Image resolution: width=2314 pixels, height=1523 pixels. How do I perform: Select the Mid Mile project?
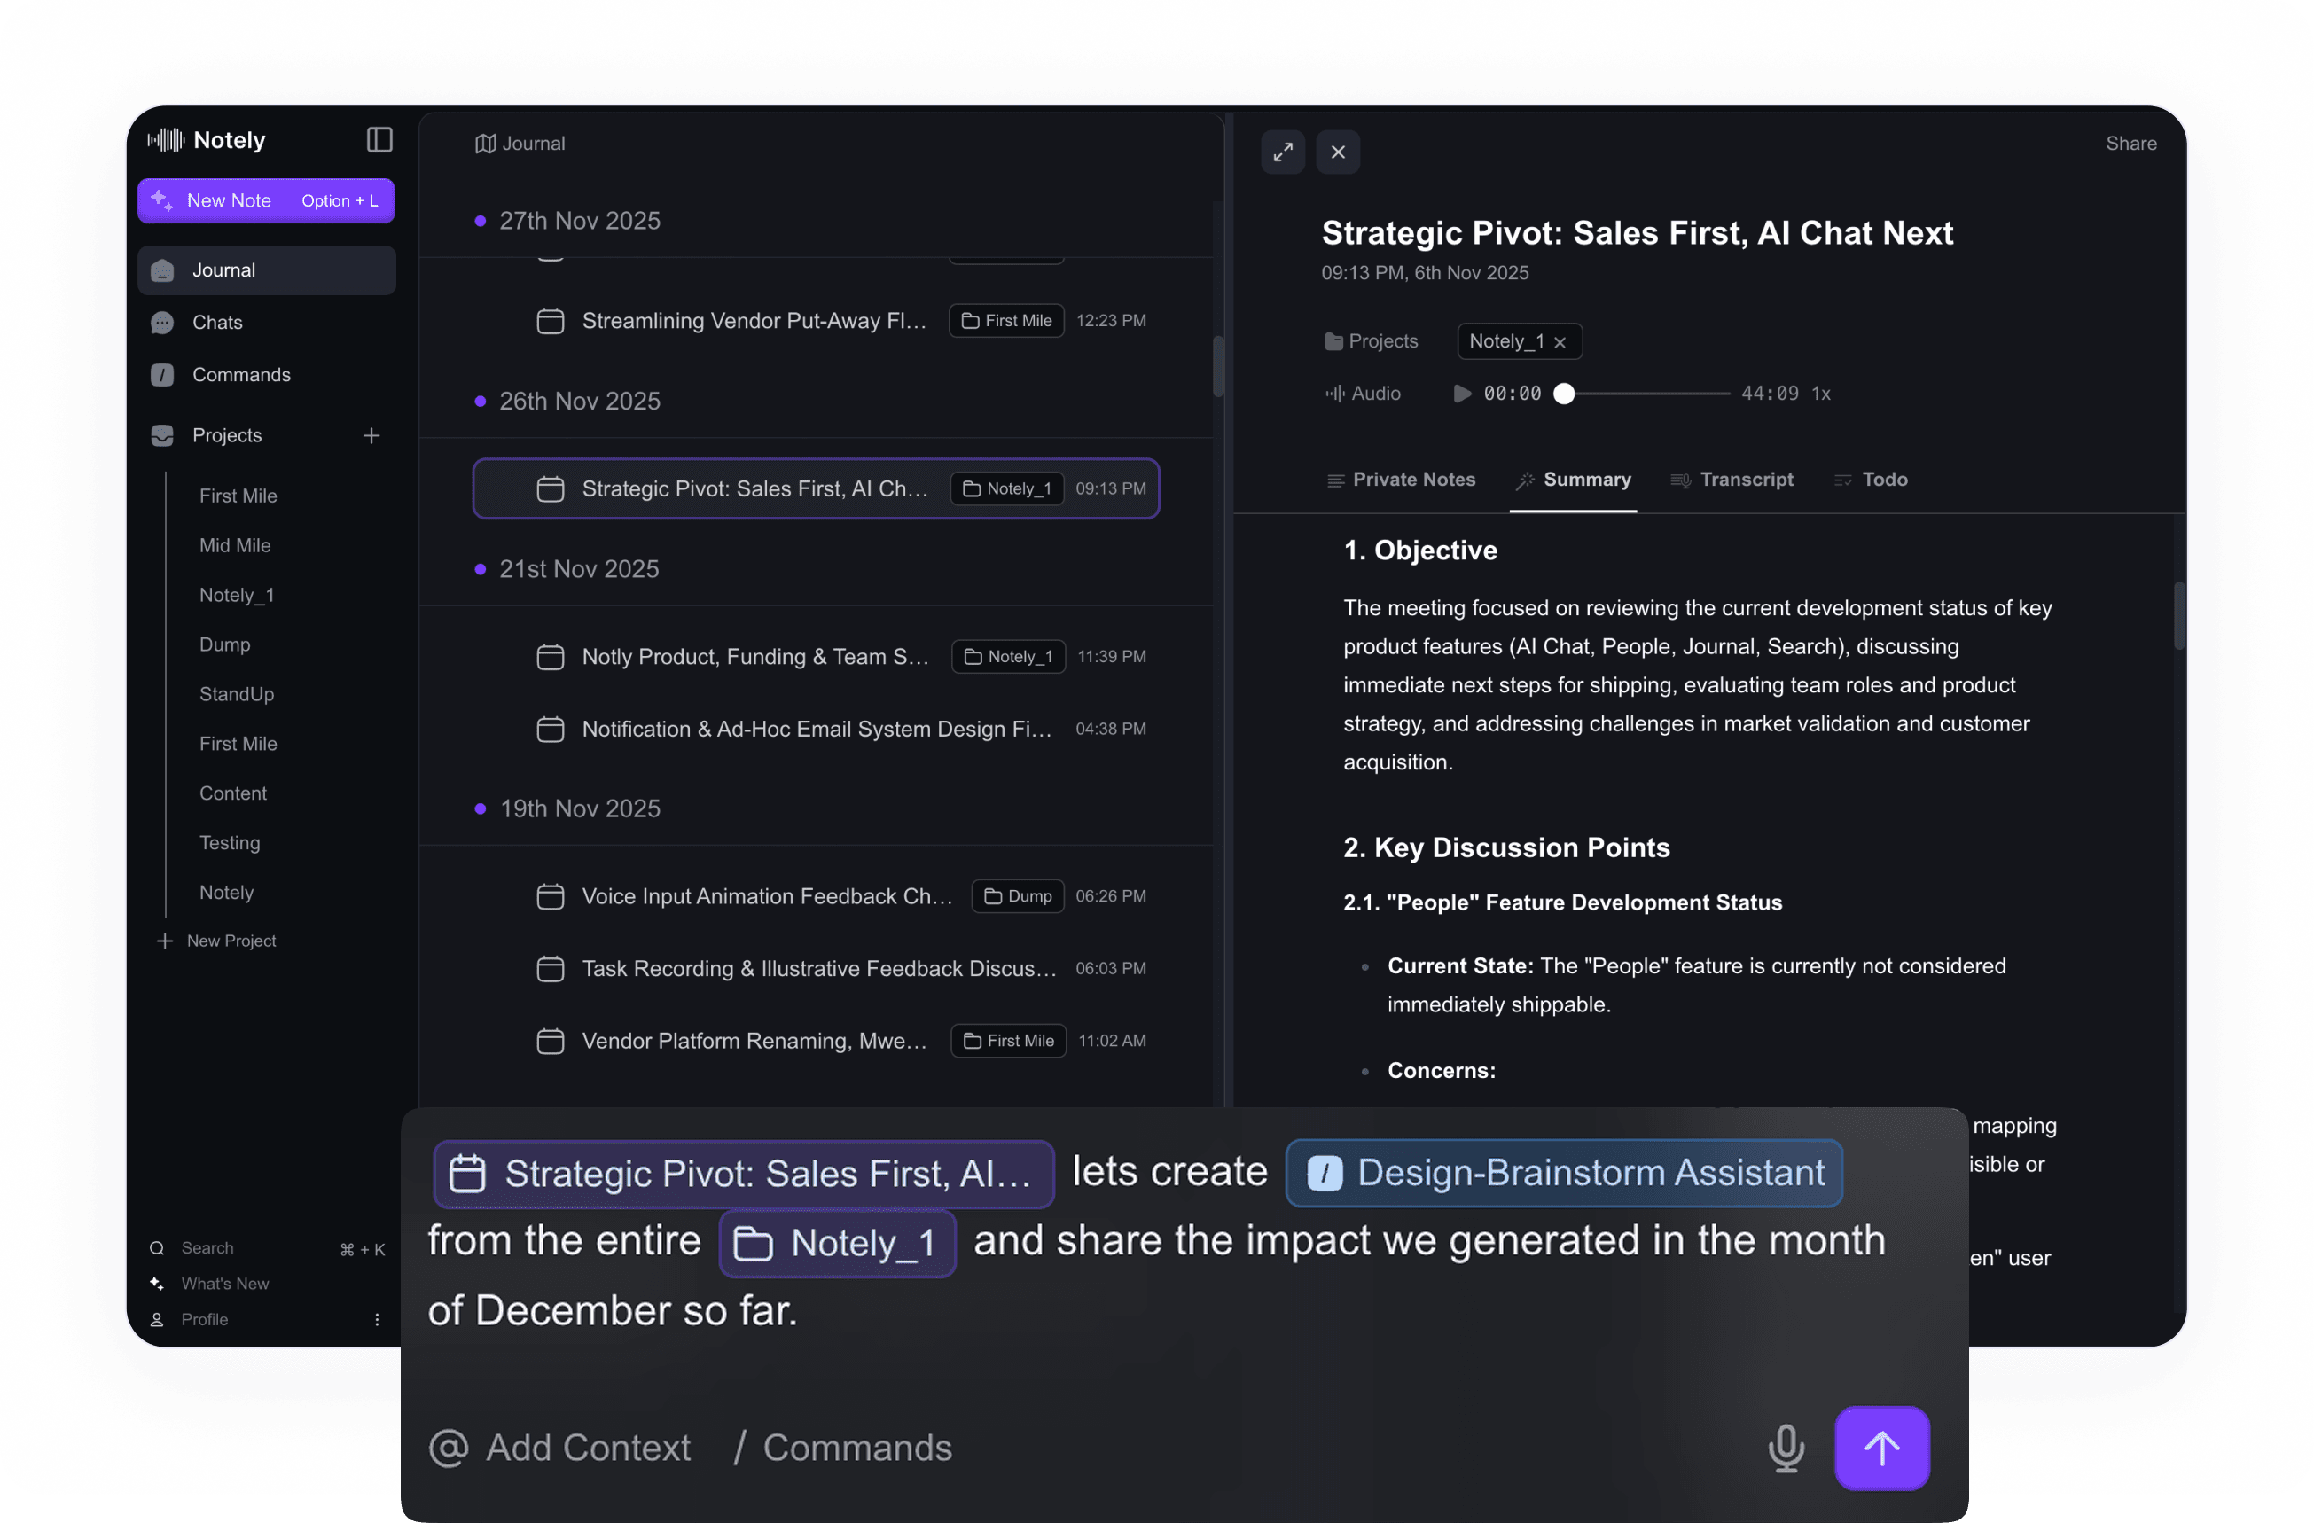[235, 546]
